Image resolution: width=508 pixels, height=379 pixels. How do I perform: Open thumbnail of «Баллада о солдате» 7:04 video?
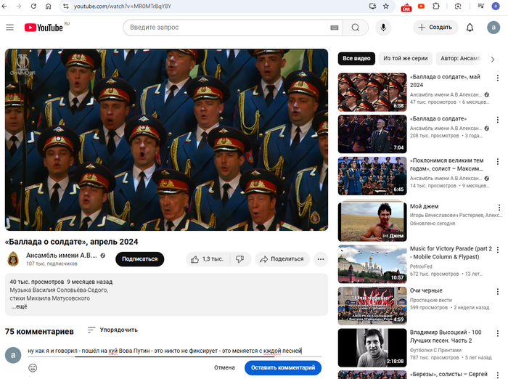pyautogui.click(x=372, y=134)
